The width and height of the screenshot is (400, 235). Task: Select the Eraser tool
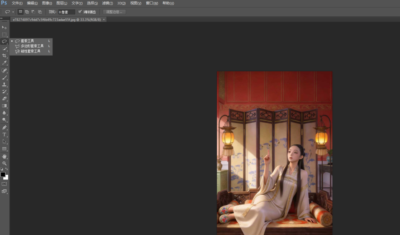tap(4, 99)
